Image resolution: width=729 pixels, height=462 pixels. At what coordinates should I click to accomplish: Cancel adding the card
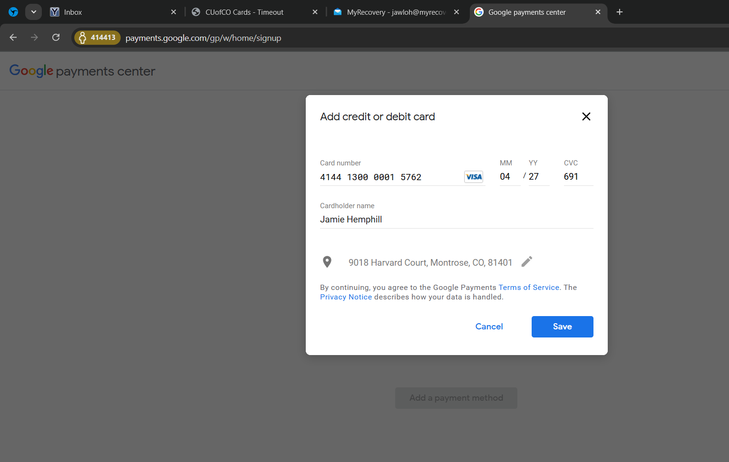pyautogui.click(x=489, y=327)
